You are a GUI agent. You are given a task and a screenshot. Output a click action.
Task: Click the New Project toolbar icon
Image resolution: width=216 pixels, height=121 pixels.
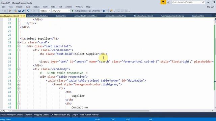click(x=10, y=11)
